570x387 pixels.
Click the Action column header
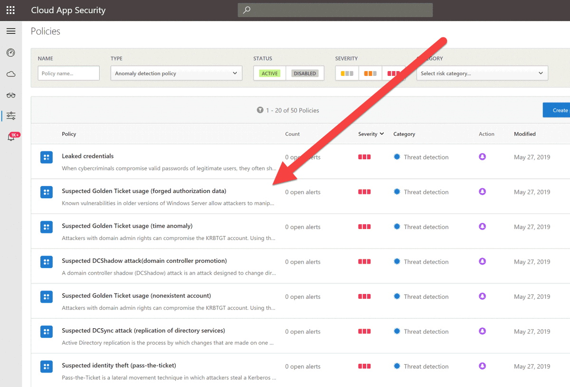pos(486,134)
